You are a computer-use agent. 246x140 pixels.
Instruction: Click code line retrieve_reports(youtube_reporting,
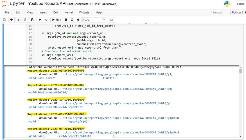point(77,37)
